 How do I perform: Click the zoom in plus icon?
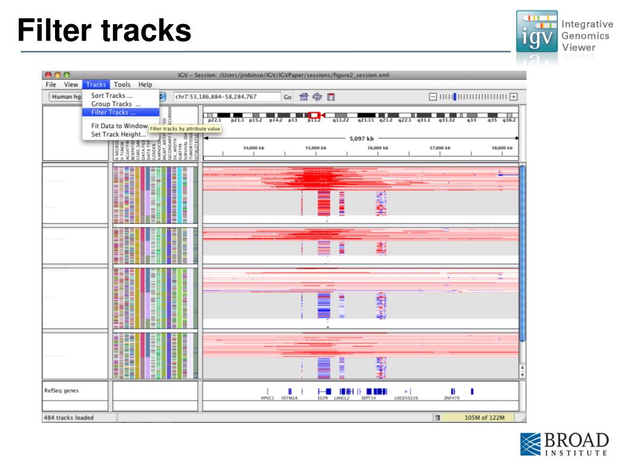[514, 97]
